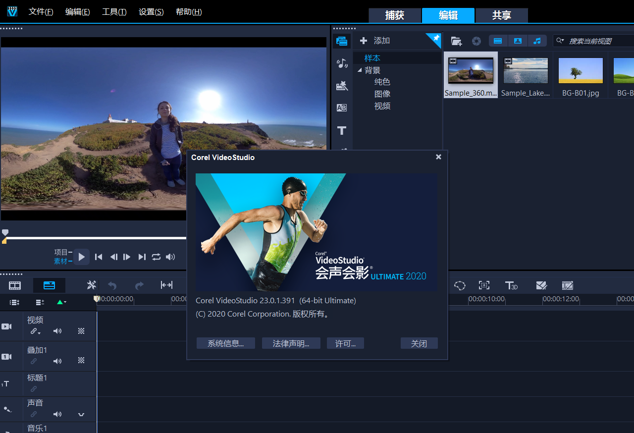Screen dimensions: 634x433
Task: Mute the 视频 track audio
Action: (x=57, y=331)
